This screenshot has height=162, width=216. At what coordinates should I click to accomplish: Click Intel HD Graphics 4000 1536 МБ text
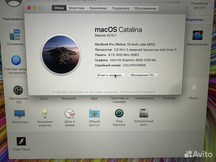pos(133,60)
